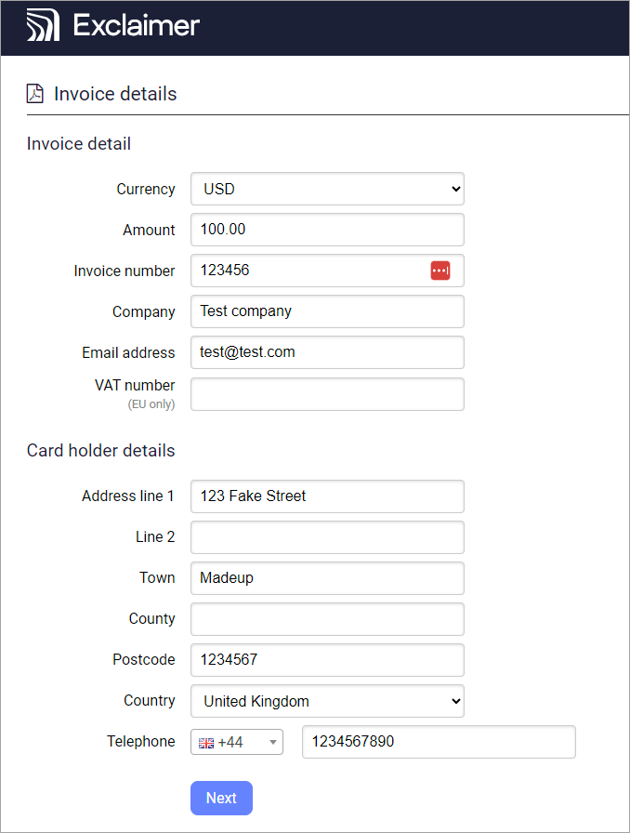Open the Country dropdown showing United Kingdom
Screen dimensions: 630x833
click(327, 701)
